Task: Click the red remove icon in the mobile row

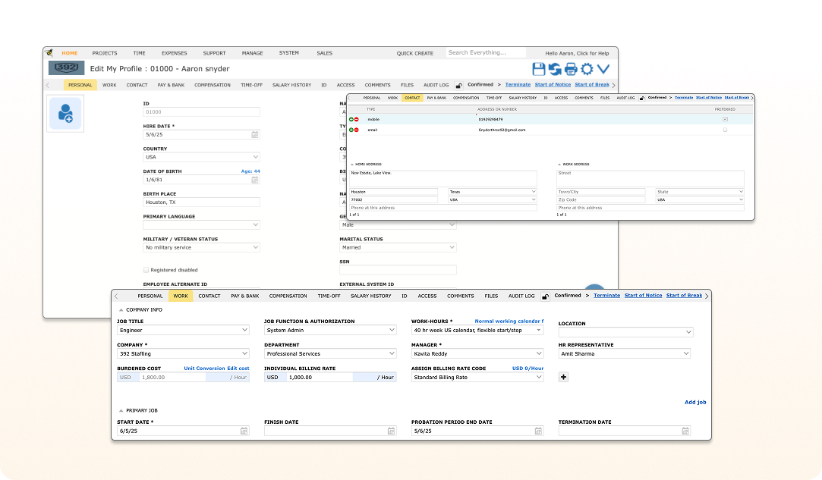Action: tap(357, 120)
